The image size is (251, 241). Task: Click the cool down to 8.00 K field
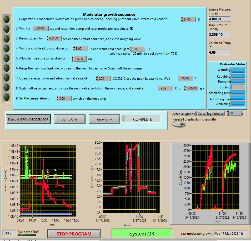click(82, 48)
